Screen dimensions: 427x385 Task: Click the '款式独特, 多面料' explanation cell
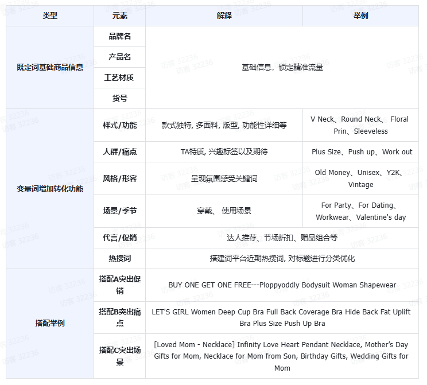(x=224, y=125)
